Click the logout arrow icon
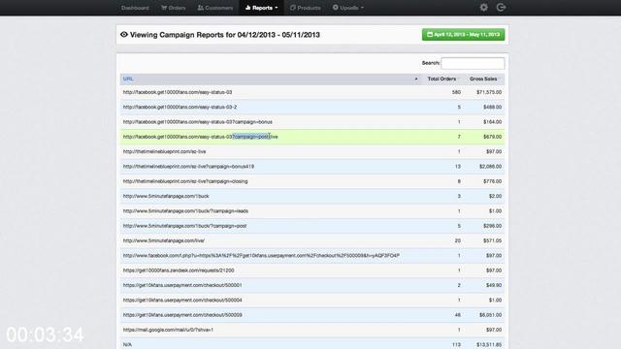This screenshot has width=621, height=349. tap(501, 8)
